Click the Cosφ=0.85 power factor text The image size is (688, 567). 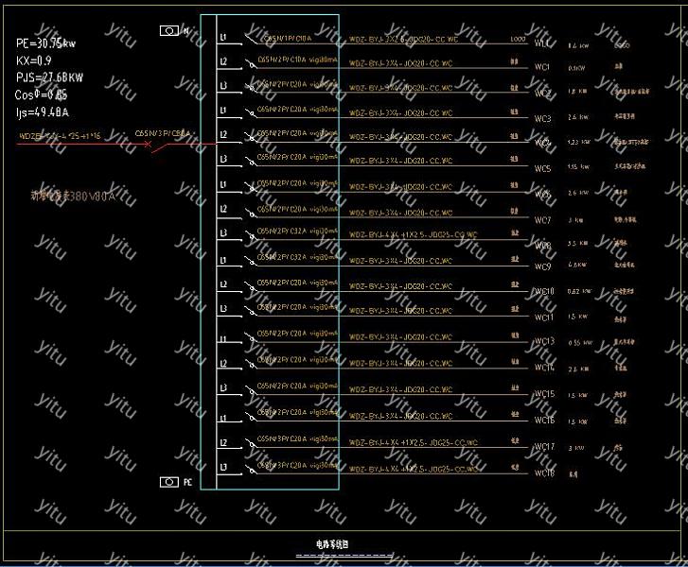coord(42,94)
